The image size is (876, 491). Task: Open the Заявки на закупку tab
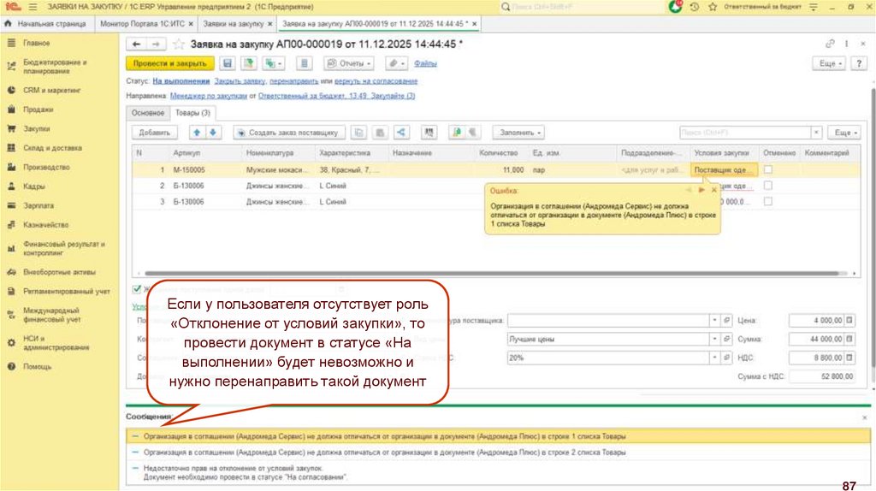234,24
